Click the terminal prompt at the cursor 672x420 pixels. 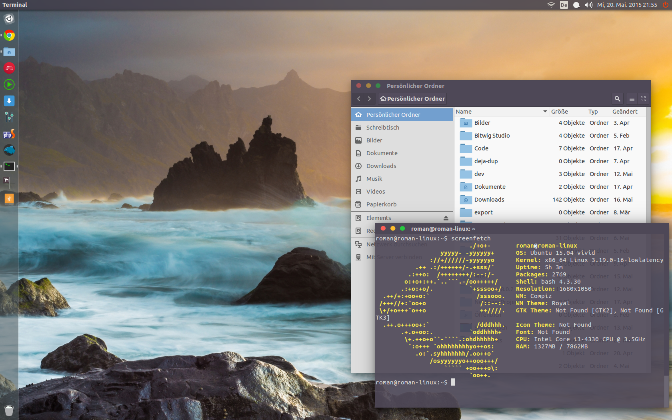(x=453, y=382)
